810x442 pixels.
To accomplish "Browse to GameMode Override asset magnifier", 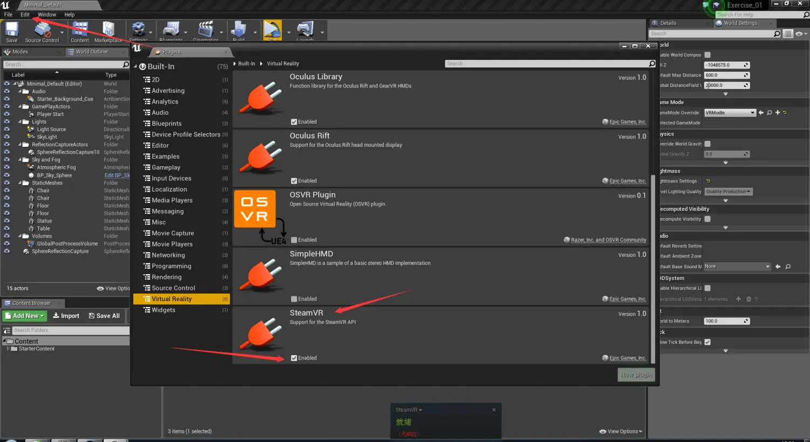I will pyautogui.click(x=769, y=113).
